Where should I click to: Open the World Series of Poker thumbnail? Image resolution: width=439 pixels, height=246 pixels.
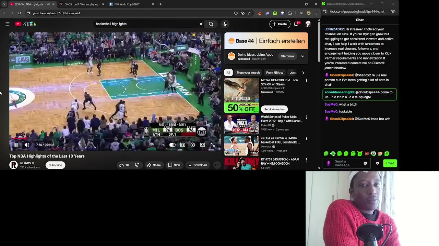tap(242, 124)
